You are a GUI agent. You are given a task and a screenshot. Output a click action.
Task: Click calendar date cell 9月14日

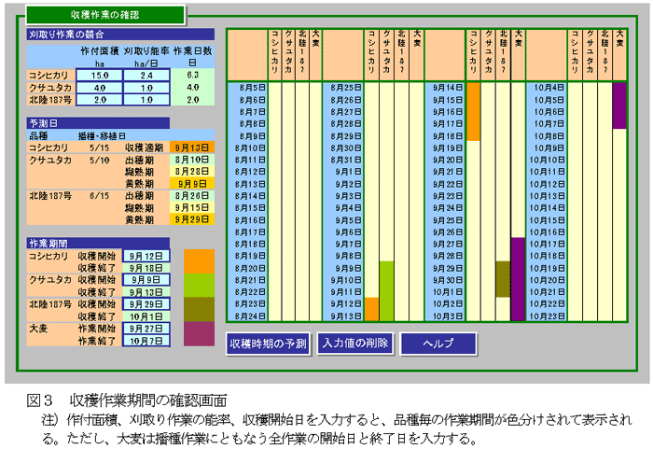(x=445, y=88)
